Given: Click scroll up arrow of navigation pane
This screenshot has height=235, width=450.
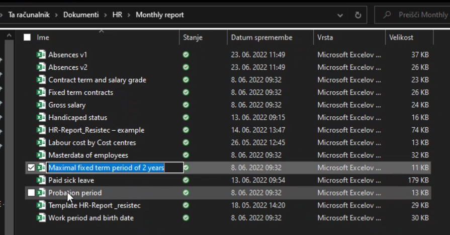Looking at the screenshot, I should 9,36.
